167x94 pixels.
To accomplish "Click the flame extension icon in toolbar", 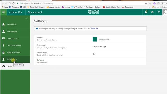I will click(163, 3).
